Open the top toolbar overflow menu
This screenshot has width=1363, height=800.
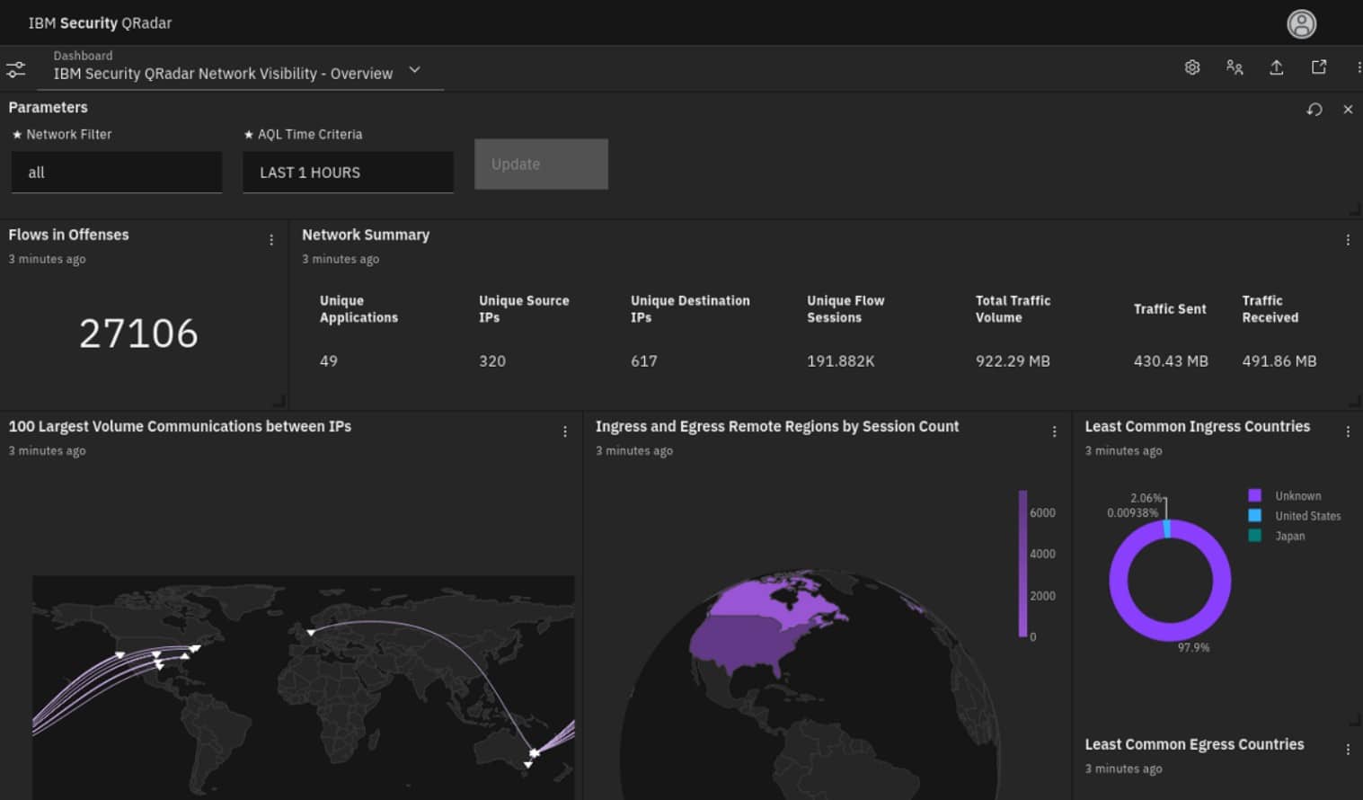[1358, 67]
